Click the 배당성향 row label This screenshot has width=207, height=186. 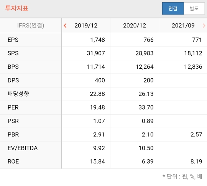click(18, 94)
